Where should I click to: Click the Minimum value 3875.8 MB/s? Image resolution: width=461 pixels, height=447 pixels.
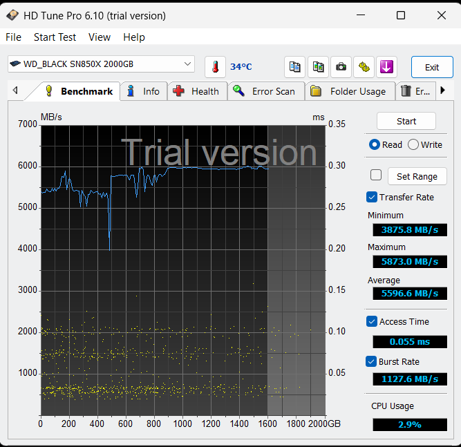click(x=410, y=230)
